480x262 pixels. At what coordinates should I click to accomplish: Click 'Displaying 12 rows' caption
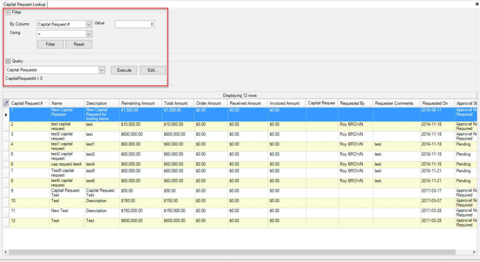(x=240, y=96)
